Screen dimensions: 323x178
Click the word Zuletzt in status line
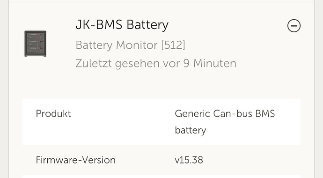click(94, 63)
